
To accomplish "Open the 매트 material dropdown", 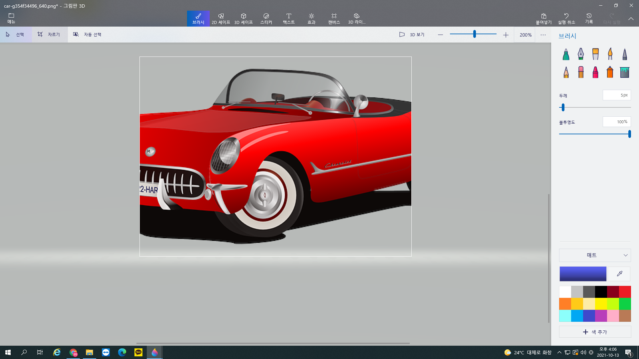I will pyautogui.click(x=595, y=255).
